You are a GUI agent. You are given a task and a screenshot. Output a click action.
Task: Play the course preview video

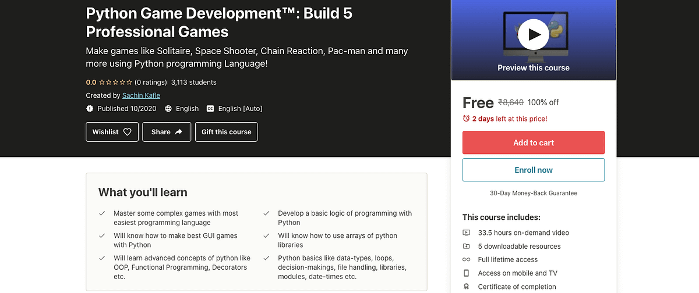coord(534,34)
